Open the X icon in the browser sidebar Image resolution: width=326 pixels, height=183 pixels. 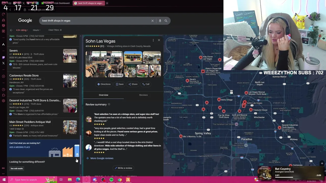(x=3, y=63)
